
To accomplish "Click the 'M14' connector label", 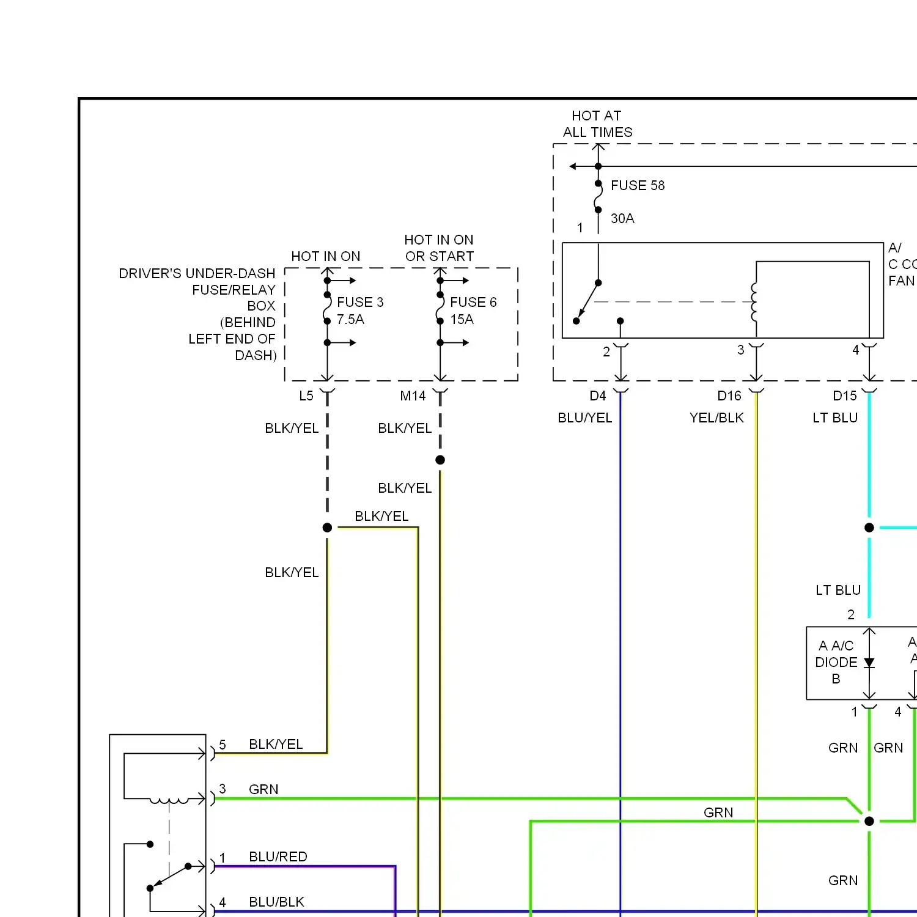I will tap(413, 396).
